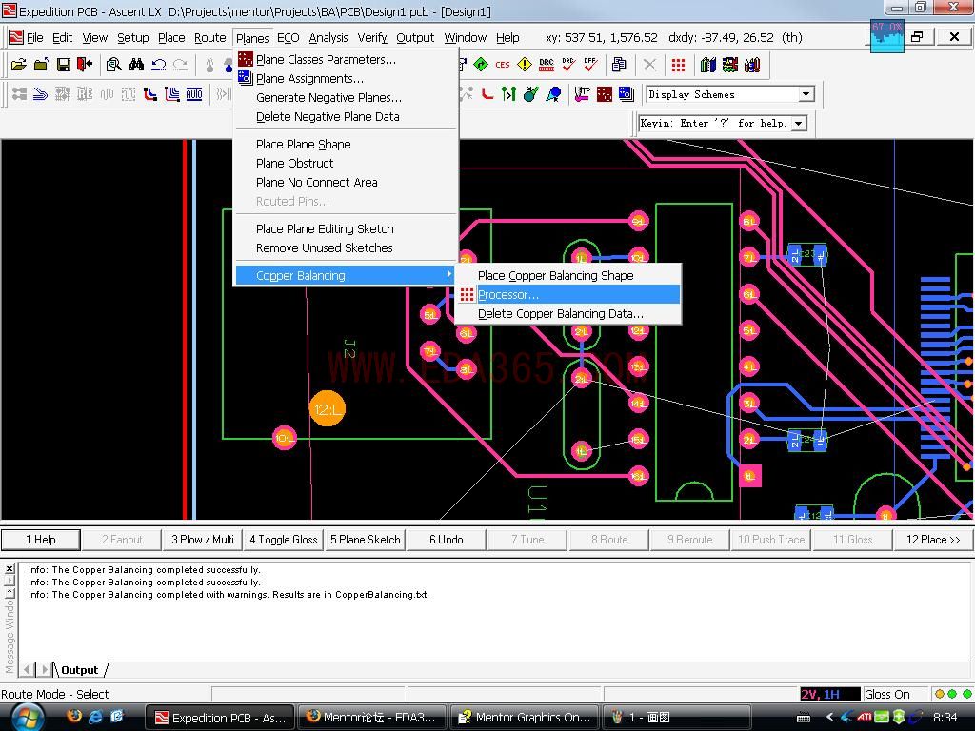Screen dimensions: 975x731
Task: Choose Plane Assignments... in Planes menu
Action: (x=309, y=79)
